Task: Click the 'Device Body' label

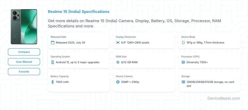Action: 188,37
